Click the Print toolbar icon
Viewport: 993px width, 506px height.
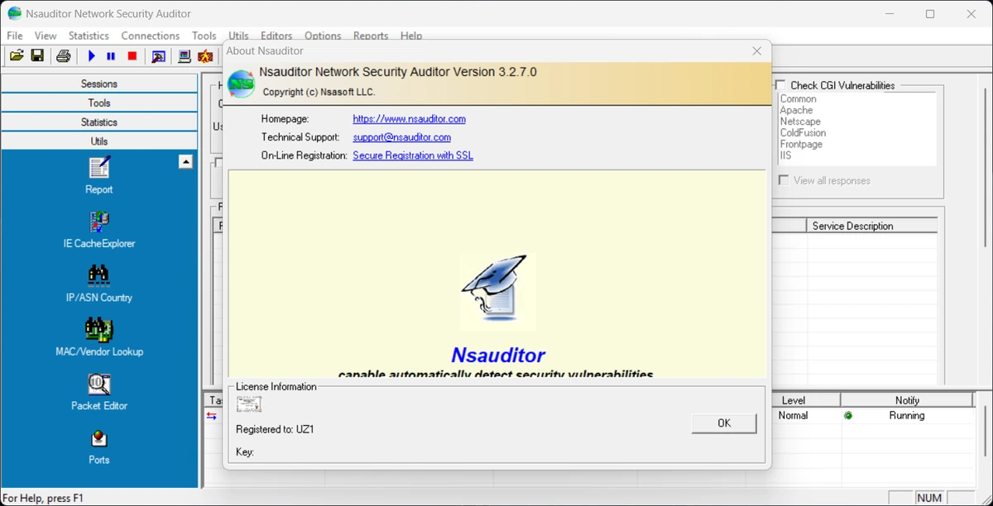(64, 56)
